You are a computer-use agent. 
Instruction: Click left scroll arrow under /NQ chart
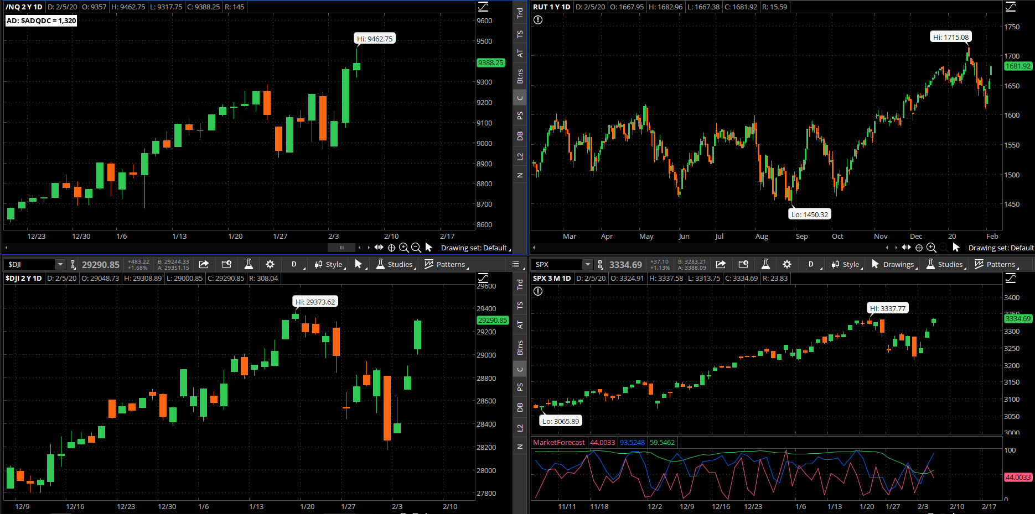6,248
